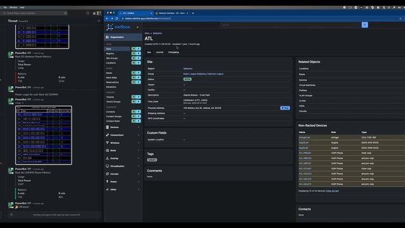Viewport: 405px width, 228px height.
Task: Toggle sidebar with arrow beside NetBox logo
Action: point(137,27)
